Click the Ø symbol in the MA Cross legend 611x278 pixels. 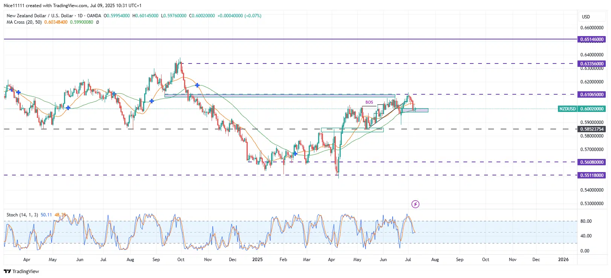coord(98,22)
